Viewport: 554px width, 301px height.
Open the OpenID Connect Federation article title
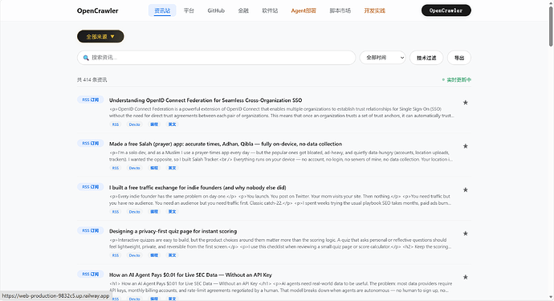[x=206, y=100]
